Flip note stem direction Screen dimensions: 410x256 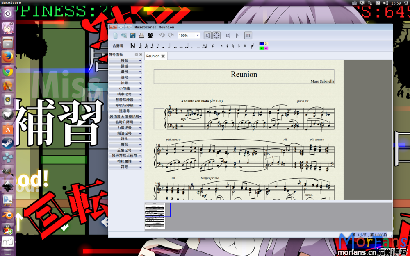(x=252, y=46)
